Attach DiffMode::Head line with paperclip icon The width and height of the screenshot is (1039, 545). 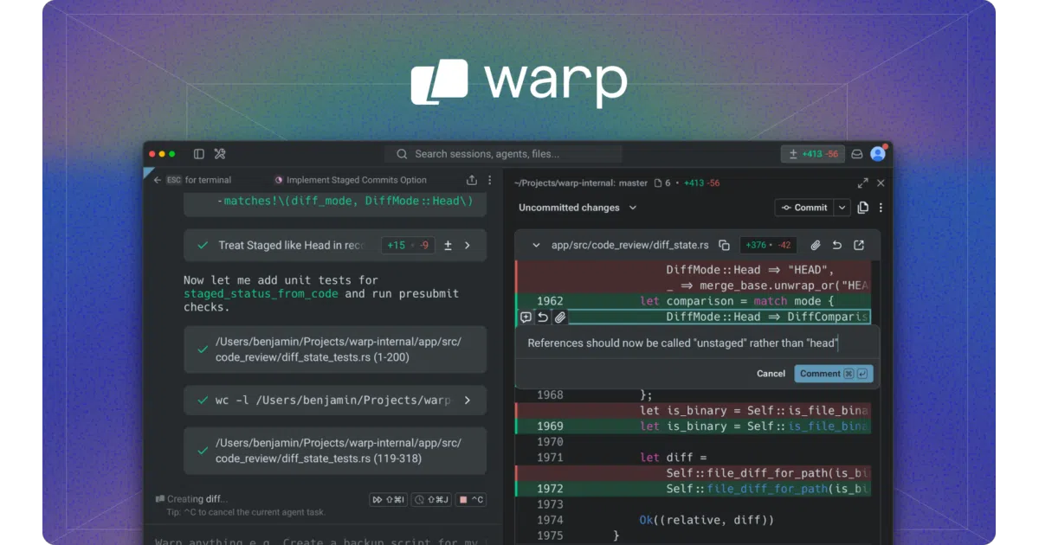[560, 317]
